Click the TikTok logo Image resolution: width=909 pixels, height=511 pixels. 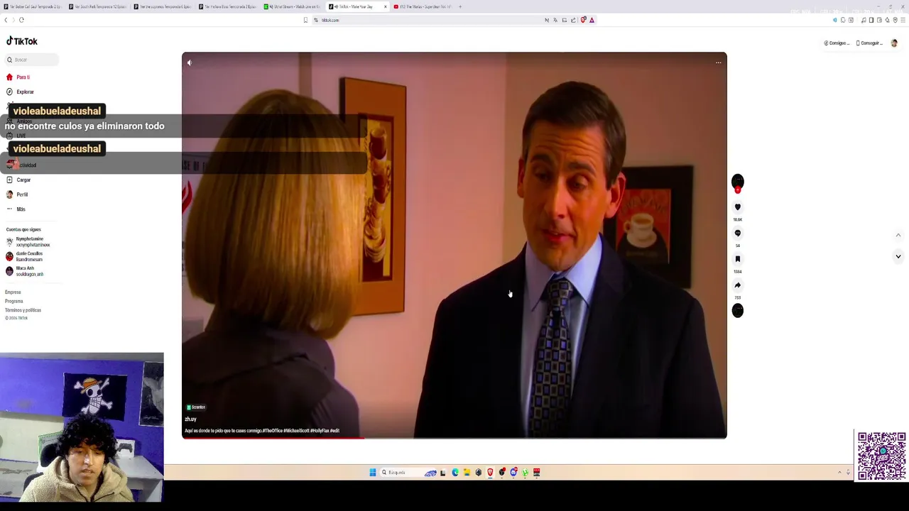point(22,41)
